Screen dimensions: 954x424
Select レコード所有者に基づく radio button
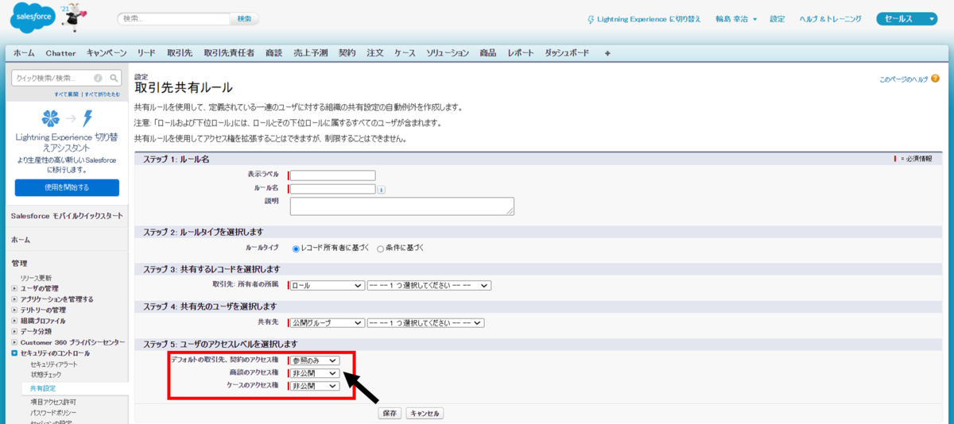coord(296,249)
